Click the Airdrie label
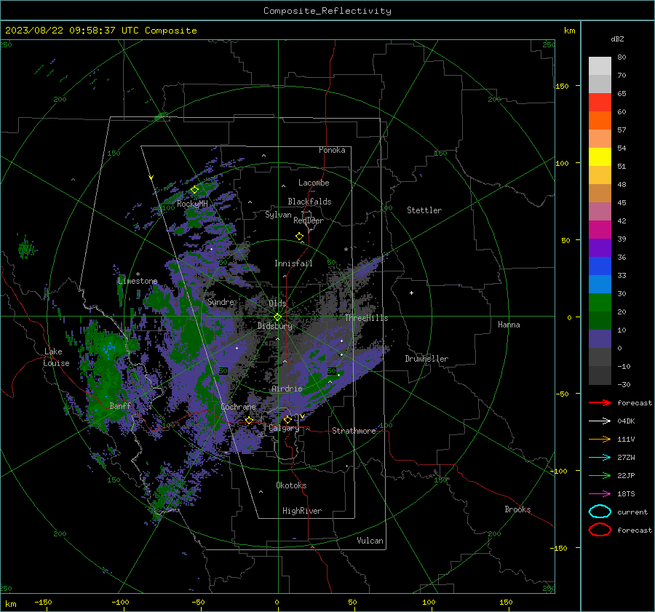The width and height of the screenshot is (655, 612). (x=287, y=389)
